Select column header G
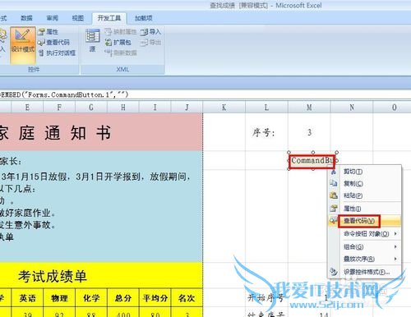Viewport: 411px width, 317px height. pos(91,108)
